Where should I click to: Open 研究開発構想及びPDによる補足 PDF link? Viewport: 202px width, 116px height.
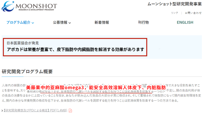click(35, 110)
